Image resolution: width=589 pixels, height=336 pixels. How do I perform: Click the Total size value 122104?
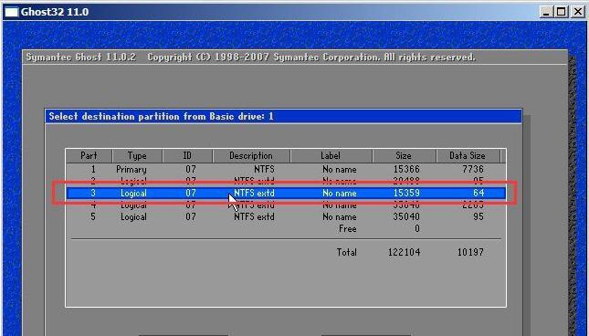coord(405,252)
